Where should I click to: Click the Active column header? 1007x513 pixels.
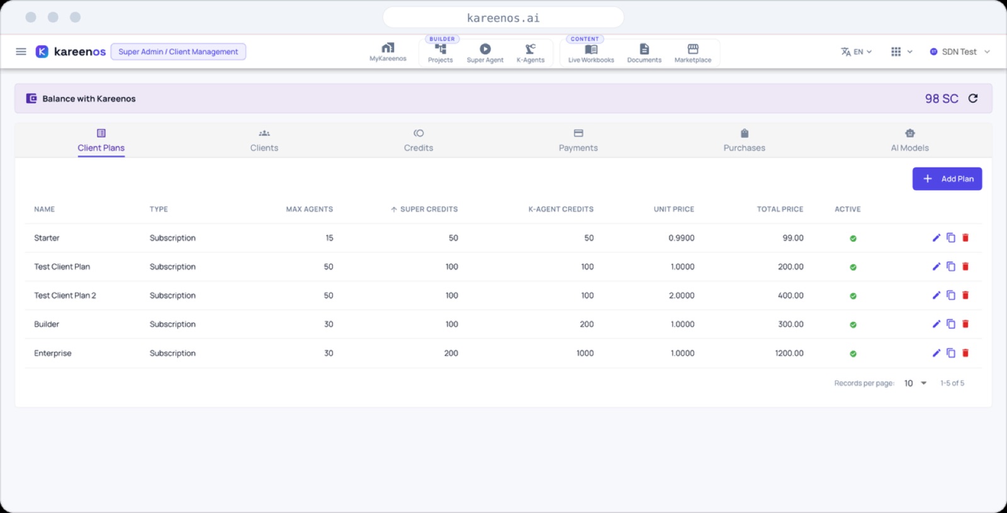click(848, 209)
